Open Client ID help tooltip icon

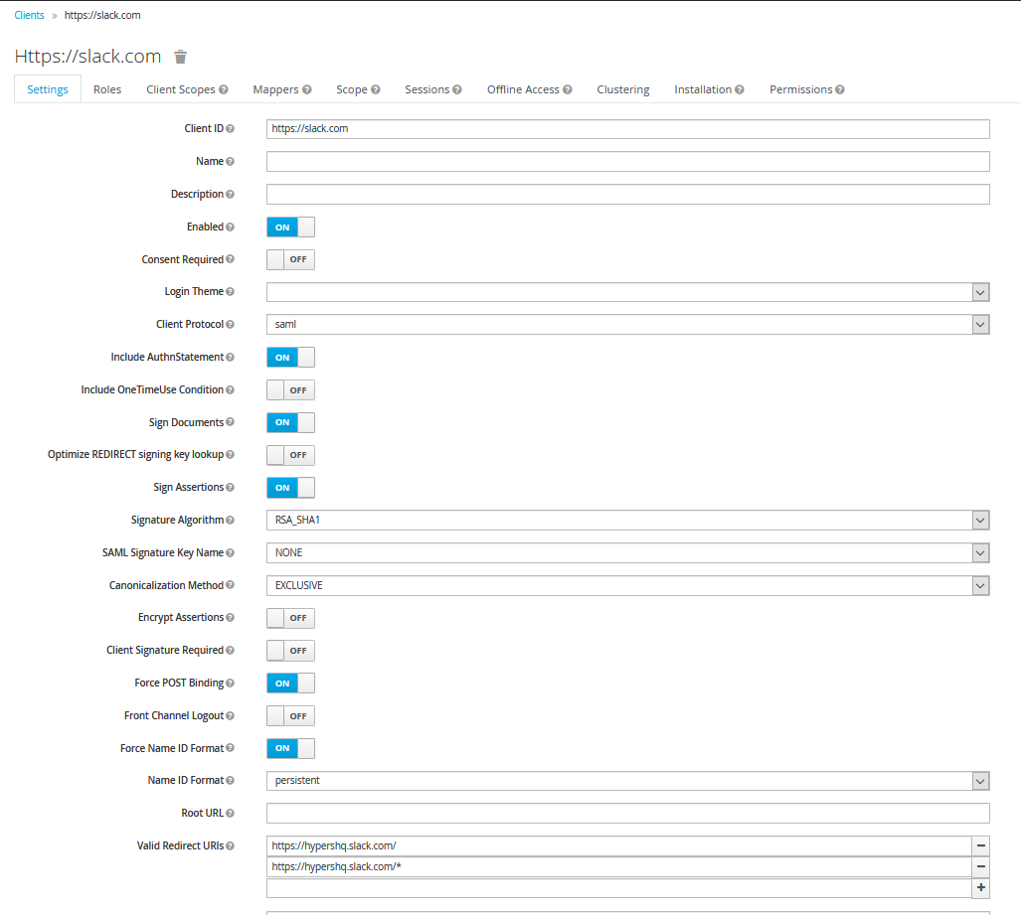[230, 129]
